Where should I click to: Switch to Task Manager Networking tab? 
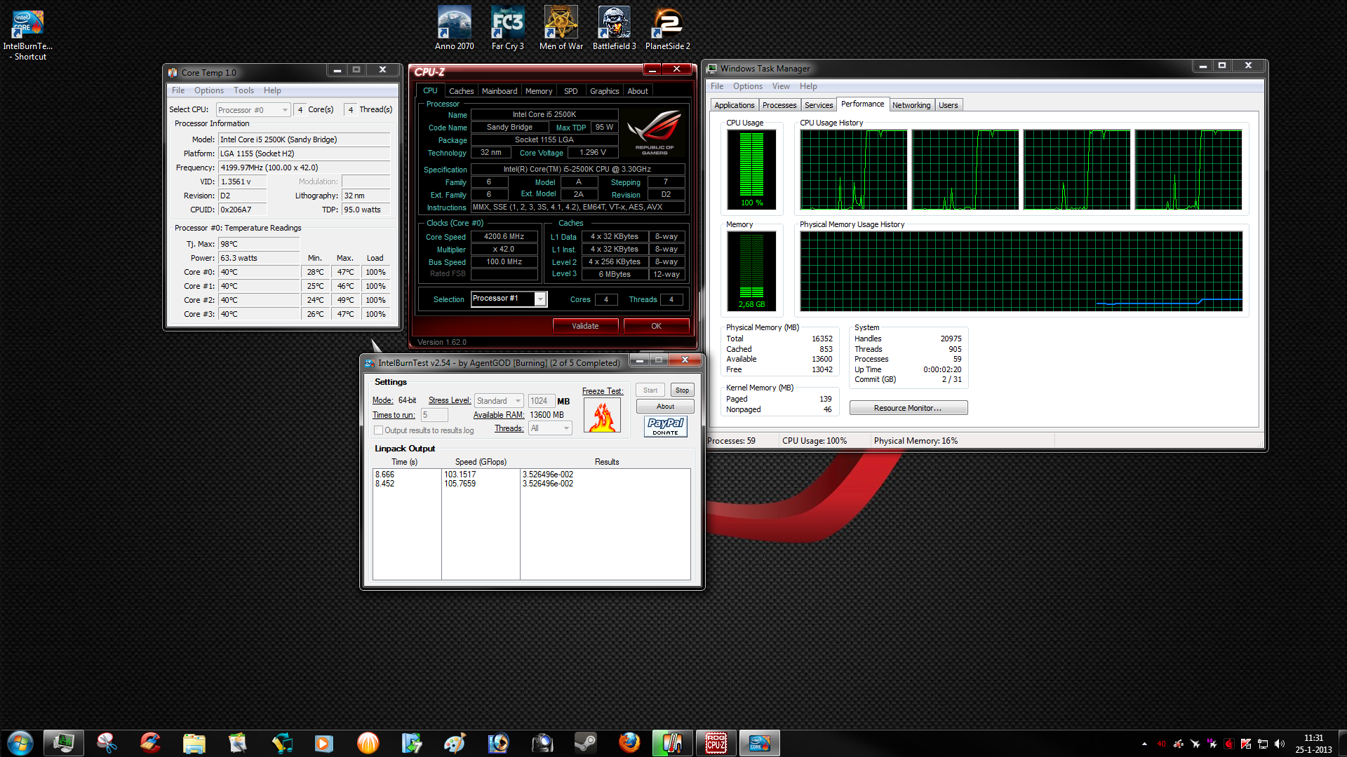(x=911, y=105)
